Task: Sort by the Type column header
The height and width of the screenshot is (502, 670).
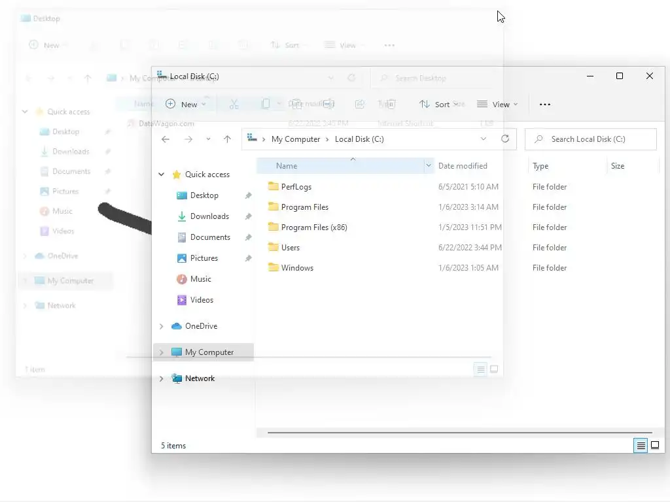Action: 540,165
